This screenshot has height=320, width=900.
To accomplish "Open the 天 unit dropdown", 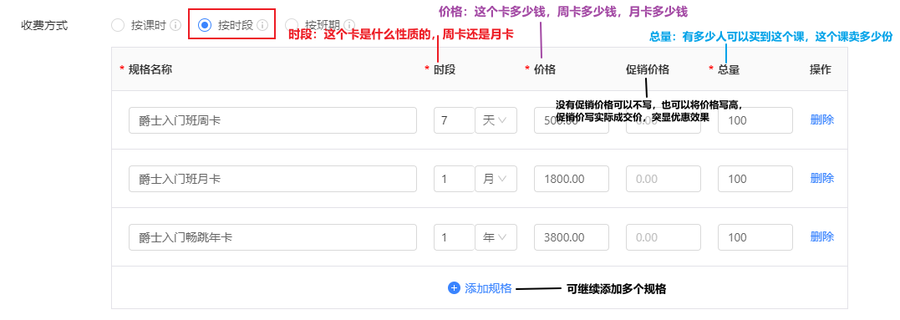I will pyautogui.click(x=496, y=120).
